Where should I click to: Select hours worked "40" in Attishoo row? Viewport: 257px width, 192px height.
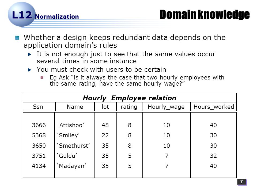(213, 125)
